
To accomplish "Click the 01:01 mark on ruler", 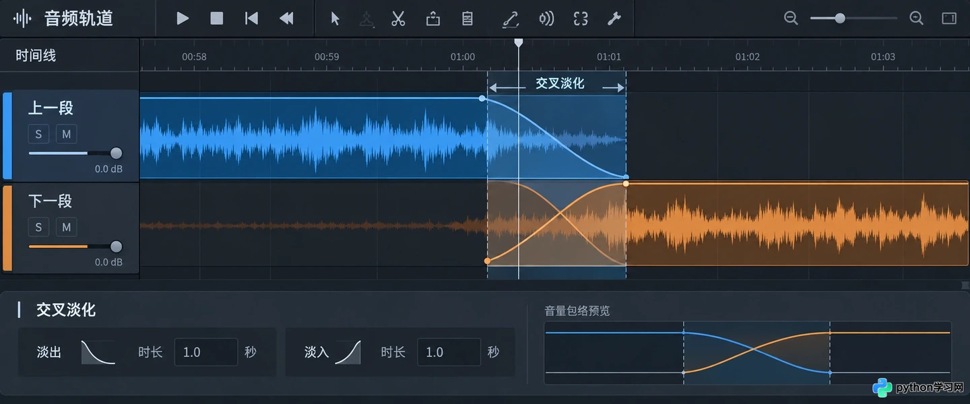I will tap(608, 57).
